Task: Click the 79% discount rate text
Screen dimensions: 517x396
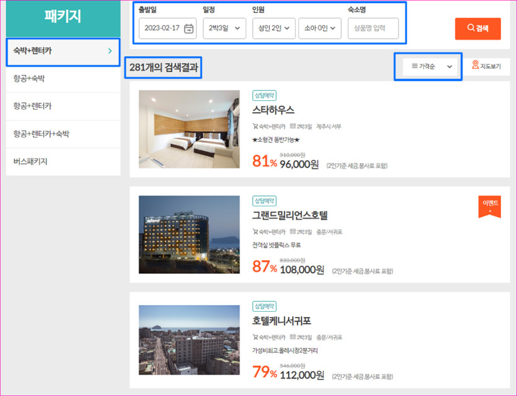Action: click(x=264, y=372)
